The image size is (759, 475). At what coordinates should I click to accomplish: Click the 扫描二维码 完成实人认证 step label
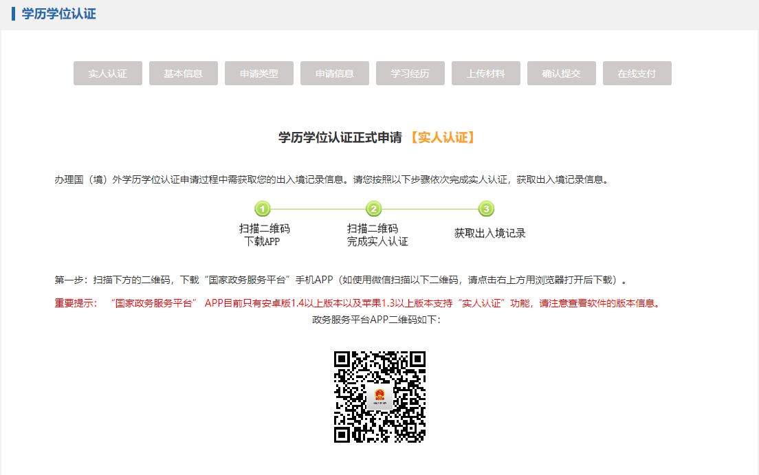point(377,235)
